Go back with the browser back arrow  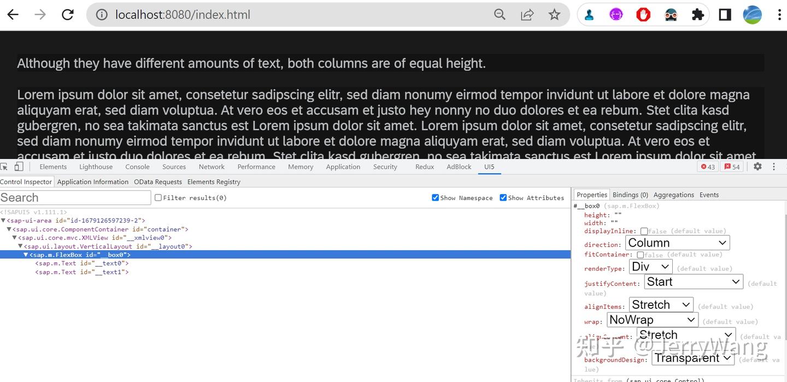click(13, 15)
